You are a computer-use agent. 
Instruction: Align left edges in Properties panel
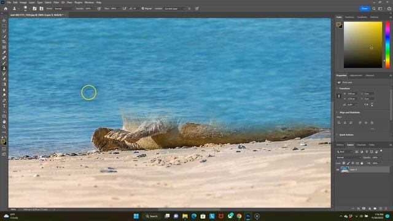pyautogui.click(x=339, y=123)
